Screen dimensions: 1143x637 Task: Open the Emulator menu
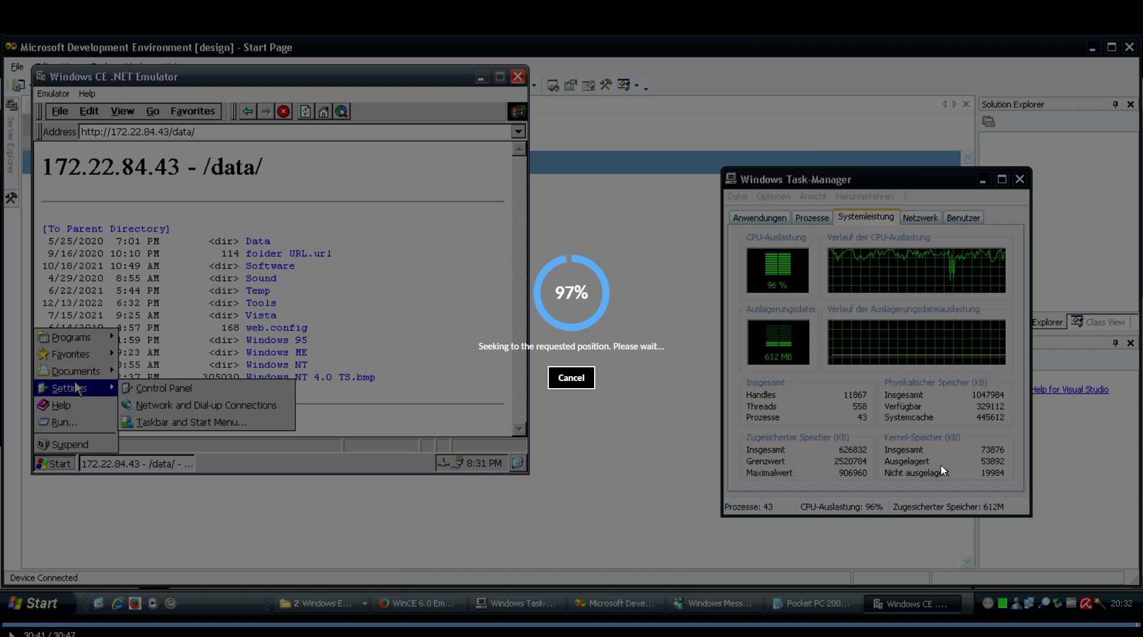(53, 94)
